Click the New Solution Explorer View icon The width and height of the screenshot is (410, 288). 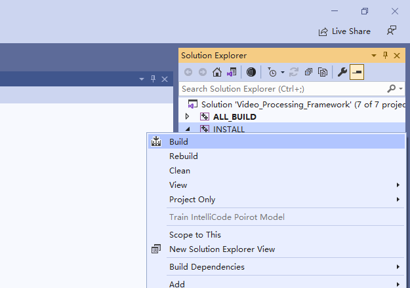pos(156,249)
